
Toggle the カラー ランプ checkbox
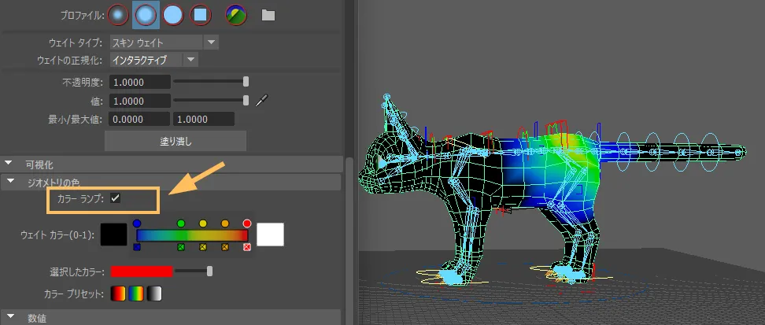115,198
